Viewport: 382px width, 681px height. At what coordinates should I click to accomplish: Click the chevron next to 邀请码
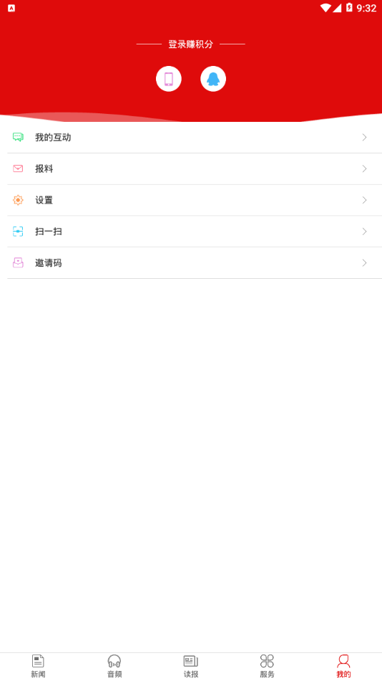point(365,263)
